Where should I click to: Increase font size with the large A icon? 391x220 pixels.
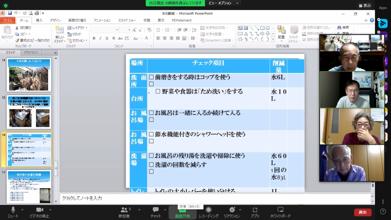pyautogui.click(x=134, y=30)
